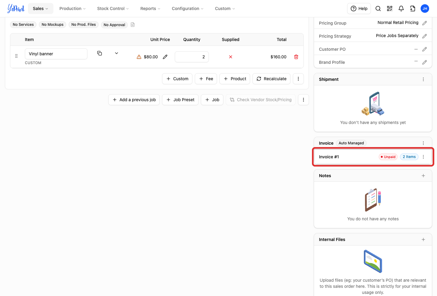Edit the $80.00 unit price
The image size is (437, 296).
[x=165, y=57]
